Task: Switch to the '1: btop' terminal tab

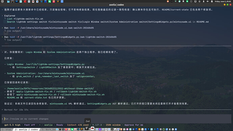Action: tap(6, 130)
